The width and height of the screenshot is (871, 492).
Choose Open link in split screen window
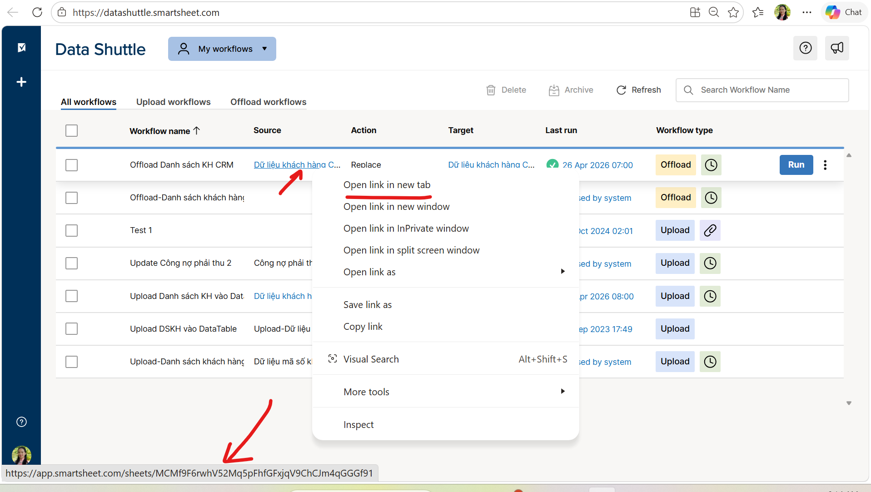coord(411,250)
